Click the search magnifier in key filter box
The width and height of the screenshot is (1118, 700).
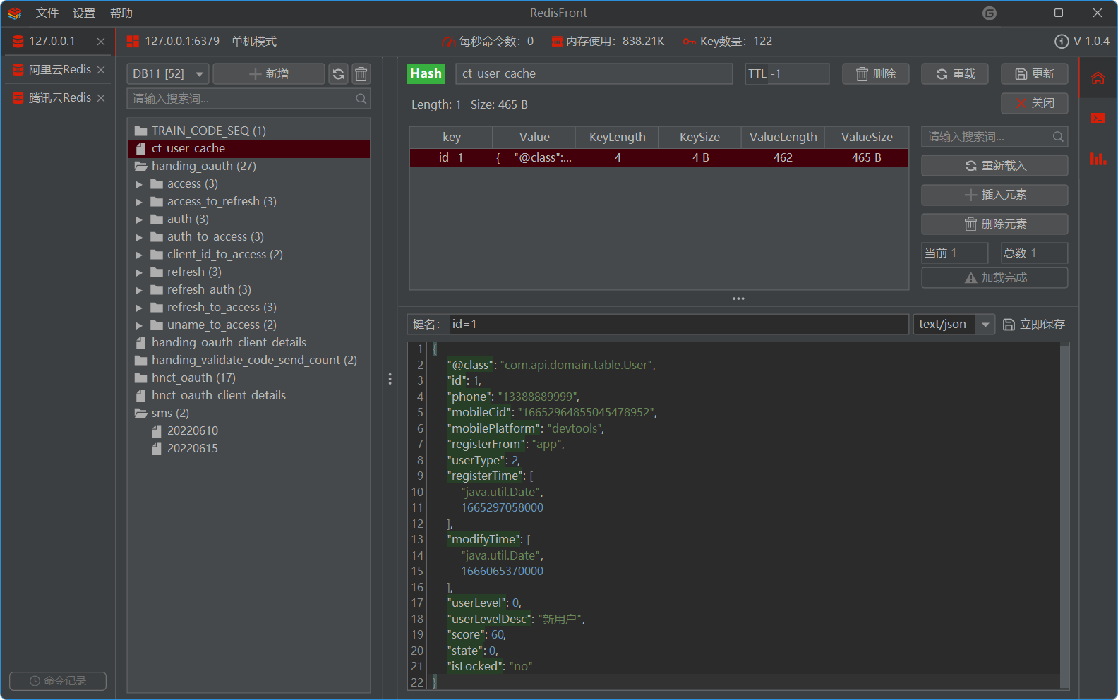coord(361,99)
